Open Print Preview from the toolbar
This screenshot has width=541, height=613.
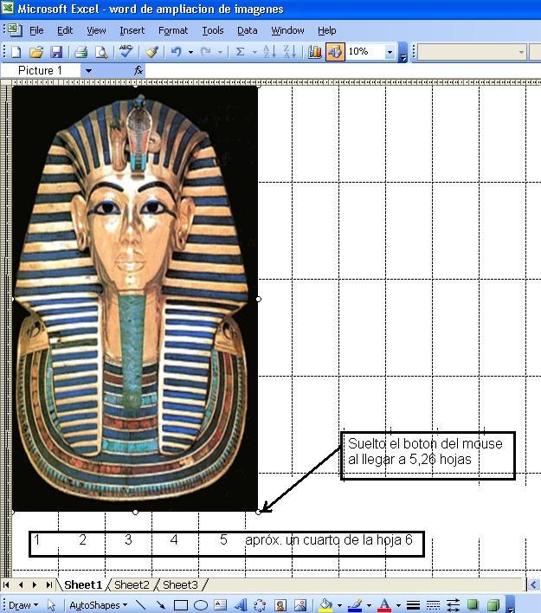(101, 52)
